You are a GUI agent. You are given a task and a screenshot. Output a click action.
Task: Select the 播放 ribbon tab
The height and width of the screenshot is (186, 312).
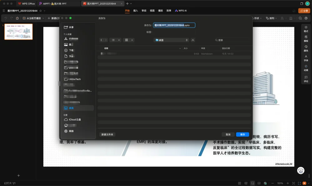[160, 11]
